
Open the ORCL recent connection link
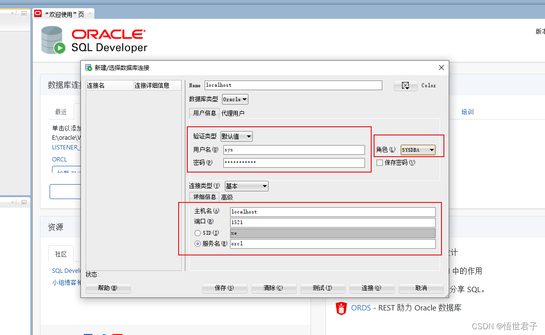click(x=59, y=160)
